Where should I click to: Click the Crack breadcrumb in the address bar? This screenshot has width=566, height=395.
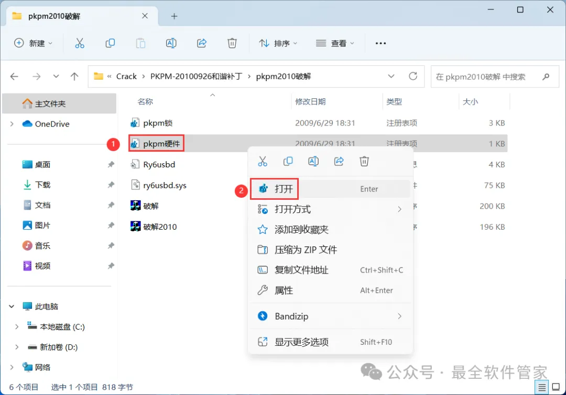click(x=126, y=76)
